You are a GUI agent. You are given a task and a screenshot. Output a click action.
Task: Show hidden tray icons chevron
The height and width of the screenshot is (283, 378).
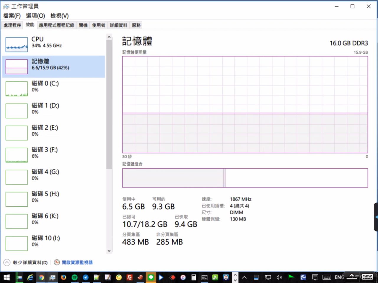pyautogui.click(x=245, y=277)
